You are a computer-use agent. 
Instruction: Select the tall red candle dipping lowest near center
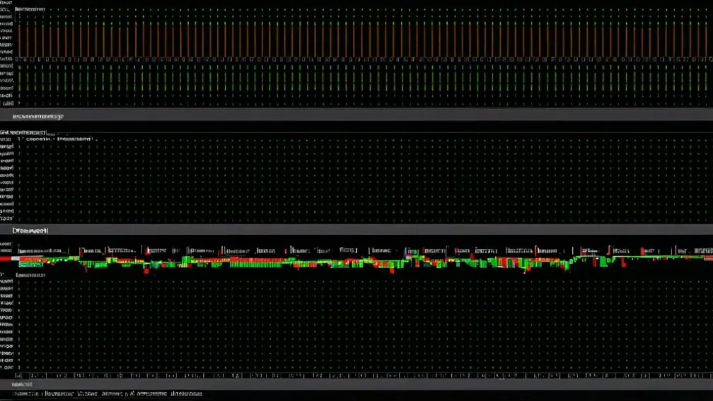[393, 267]
